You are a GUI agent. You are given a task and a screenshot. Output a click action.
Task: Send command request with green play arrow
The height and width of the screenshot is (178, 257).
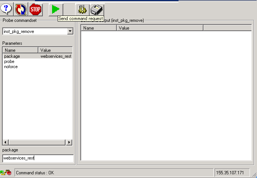55,9
